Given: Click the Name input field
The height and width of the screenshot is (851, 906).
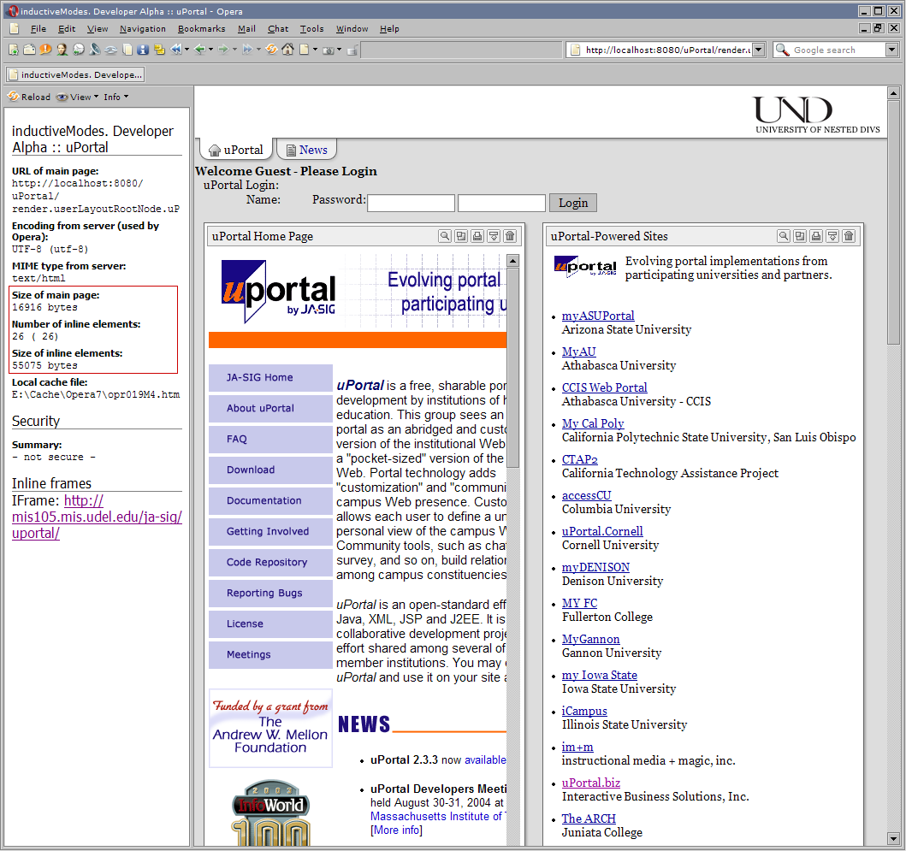Looking at the screenshot, I should [x=411, y=204].
